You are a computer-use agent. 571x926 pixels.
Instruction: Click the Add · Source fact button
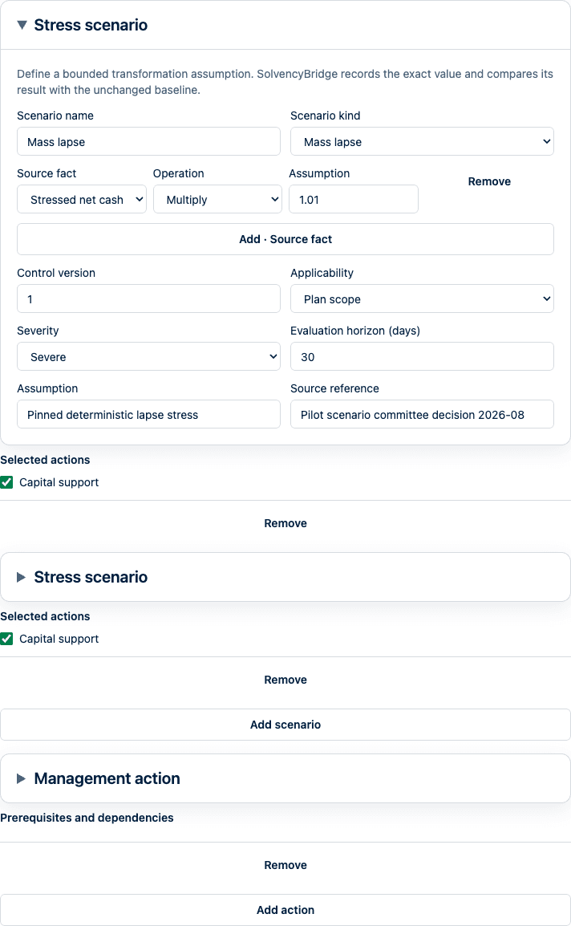coord(285,239)
